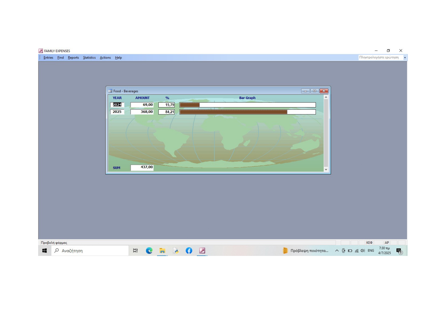Launch the Python icon in taskbar
This screenshot has width=446, height=316.
176,251
